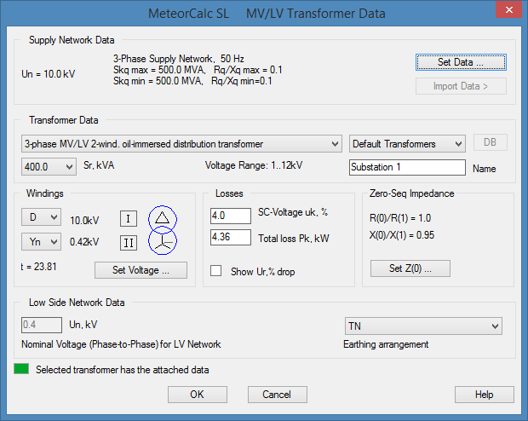Click the star winding symbol icon
Screen dimensions: 528x421
tap(163, 240)
